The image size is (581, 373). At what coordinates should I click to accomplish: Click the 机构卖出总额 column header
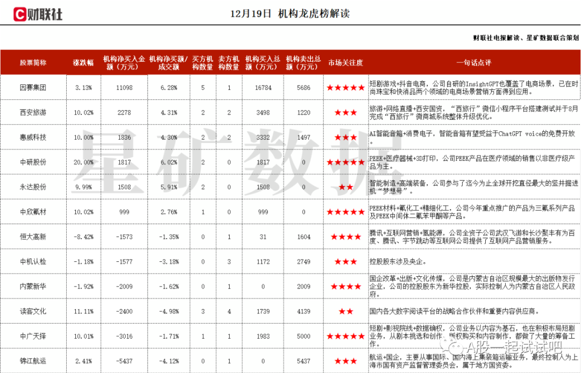[x=303, y=62]
